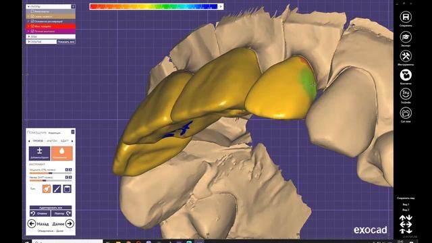This screenshot has height=243, width=432.
Task: Click the Windows Start button
Action: point(27,242)
